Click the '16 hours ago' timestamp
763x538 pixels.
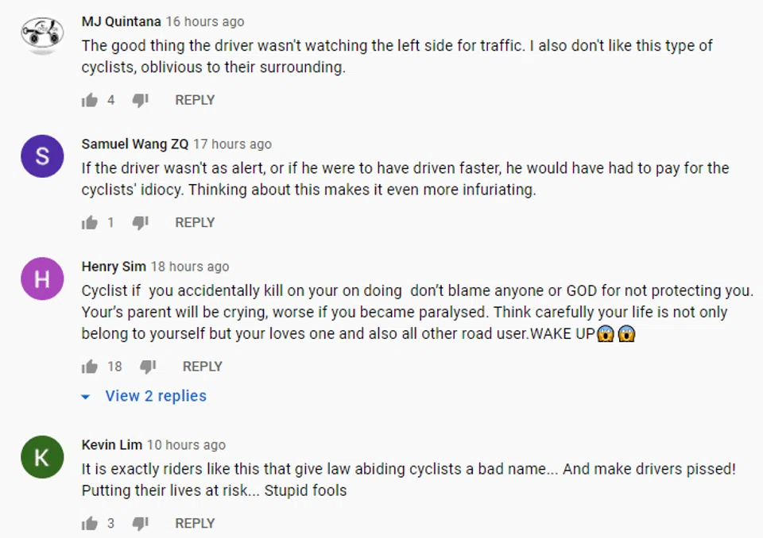[204, 21]
